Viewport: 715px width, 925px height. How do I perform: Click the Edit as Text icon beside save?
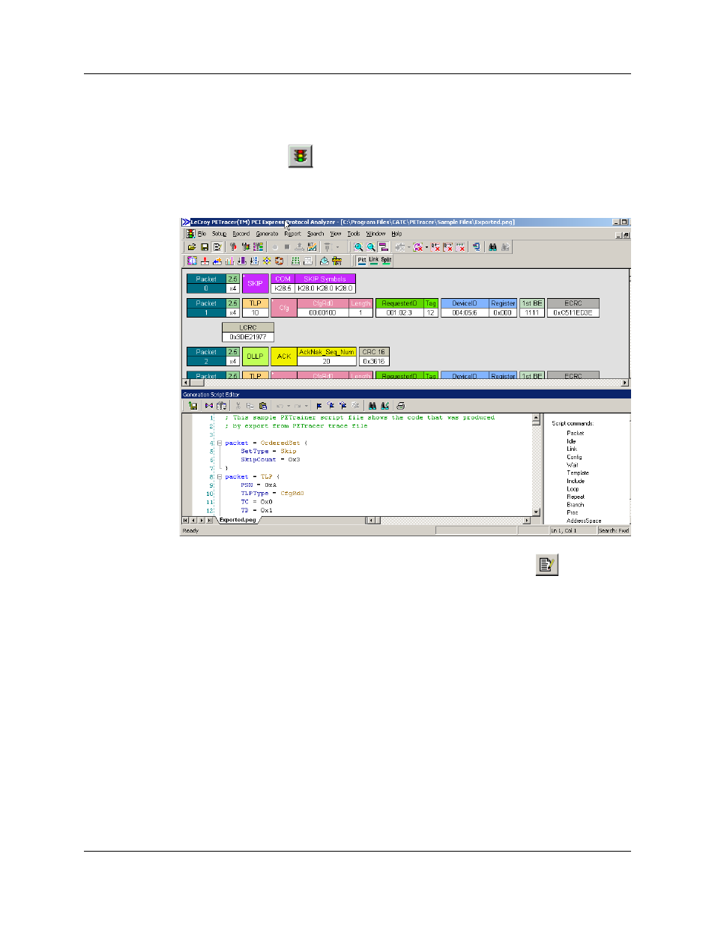pyautogui.click(x=217, y=247)
